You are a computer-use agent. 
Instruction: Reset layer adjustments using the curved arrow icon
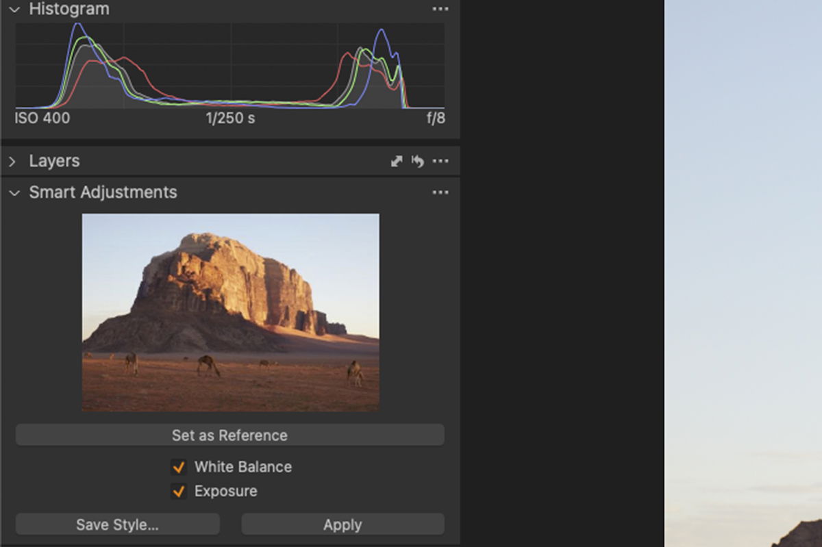[419, 161]
